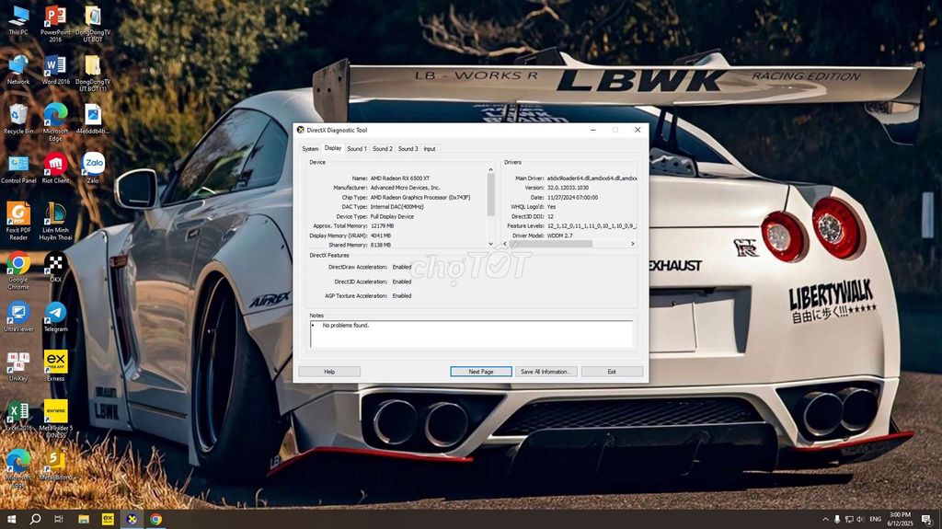Open File Explorer from the taskbar

84,519
